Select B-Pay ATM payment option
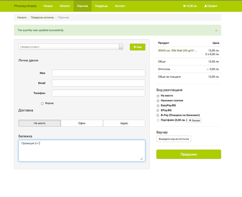The image size is (242, 197). pyautogui.click(x=158, y=115)
